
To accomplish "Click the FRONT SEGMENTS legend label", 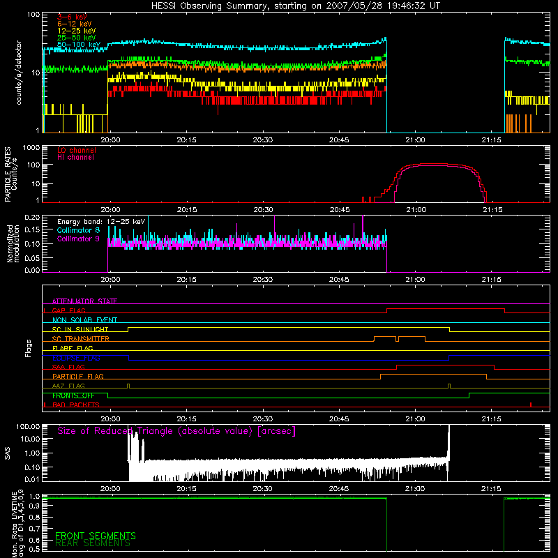I will point(96,536).
